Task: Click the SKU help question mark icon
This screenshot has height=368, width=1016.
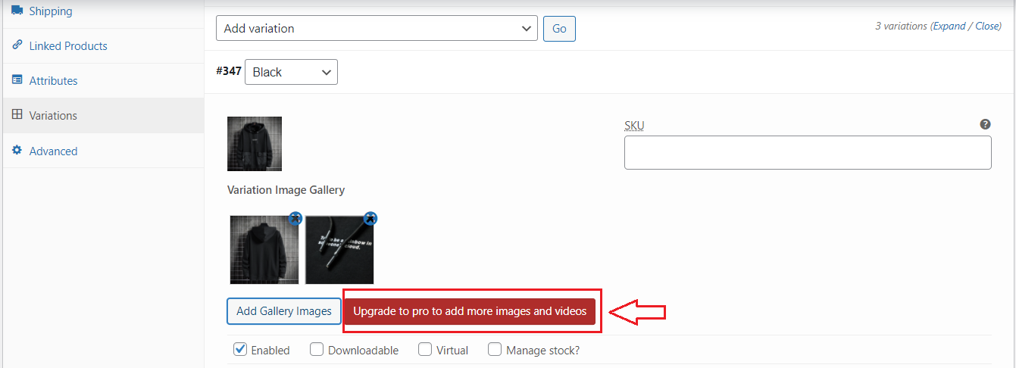Action: point(985,124)
